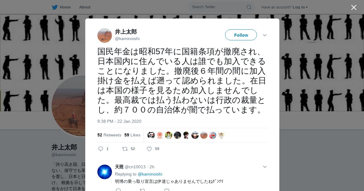This screenshot has height=191, width=364.
Task: Go to Home in top navigation
Action: click(65, 7)
